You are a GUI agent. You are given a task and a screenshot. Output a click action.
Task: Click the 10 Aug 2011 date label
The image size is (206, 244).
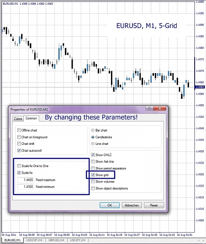[x=9, y=235]
